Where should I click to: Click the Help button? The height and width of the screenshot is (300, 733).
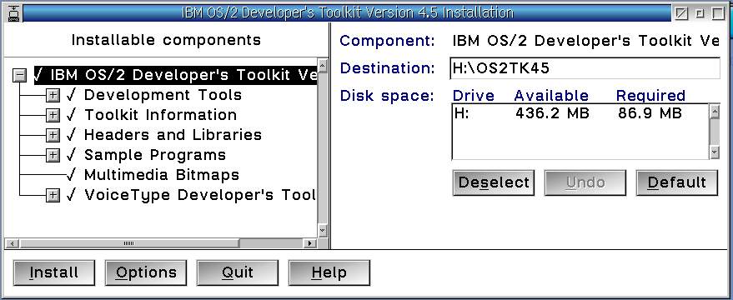(329, 272)
